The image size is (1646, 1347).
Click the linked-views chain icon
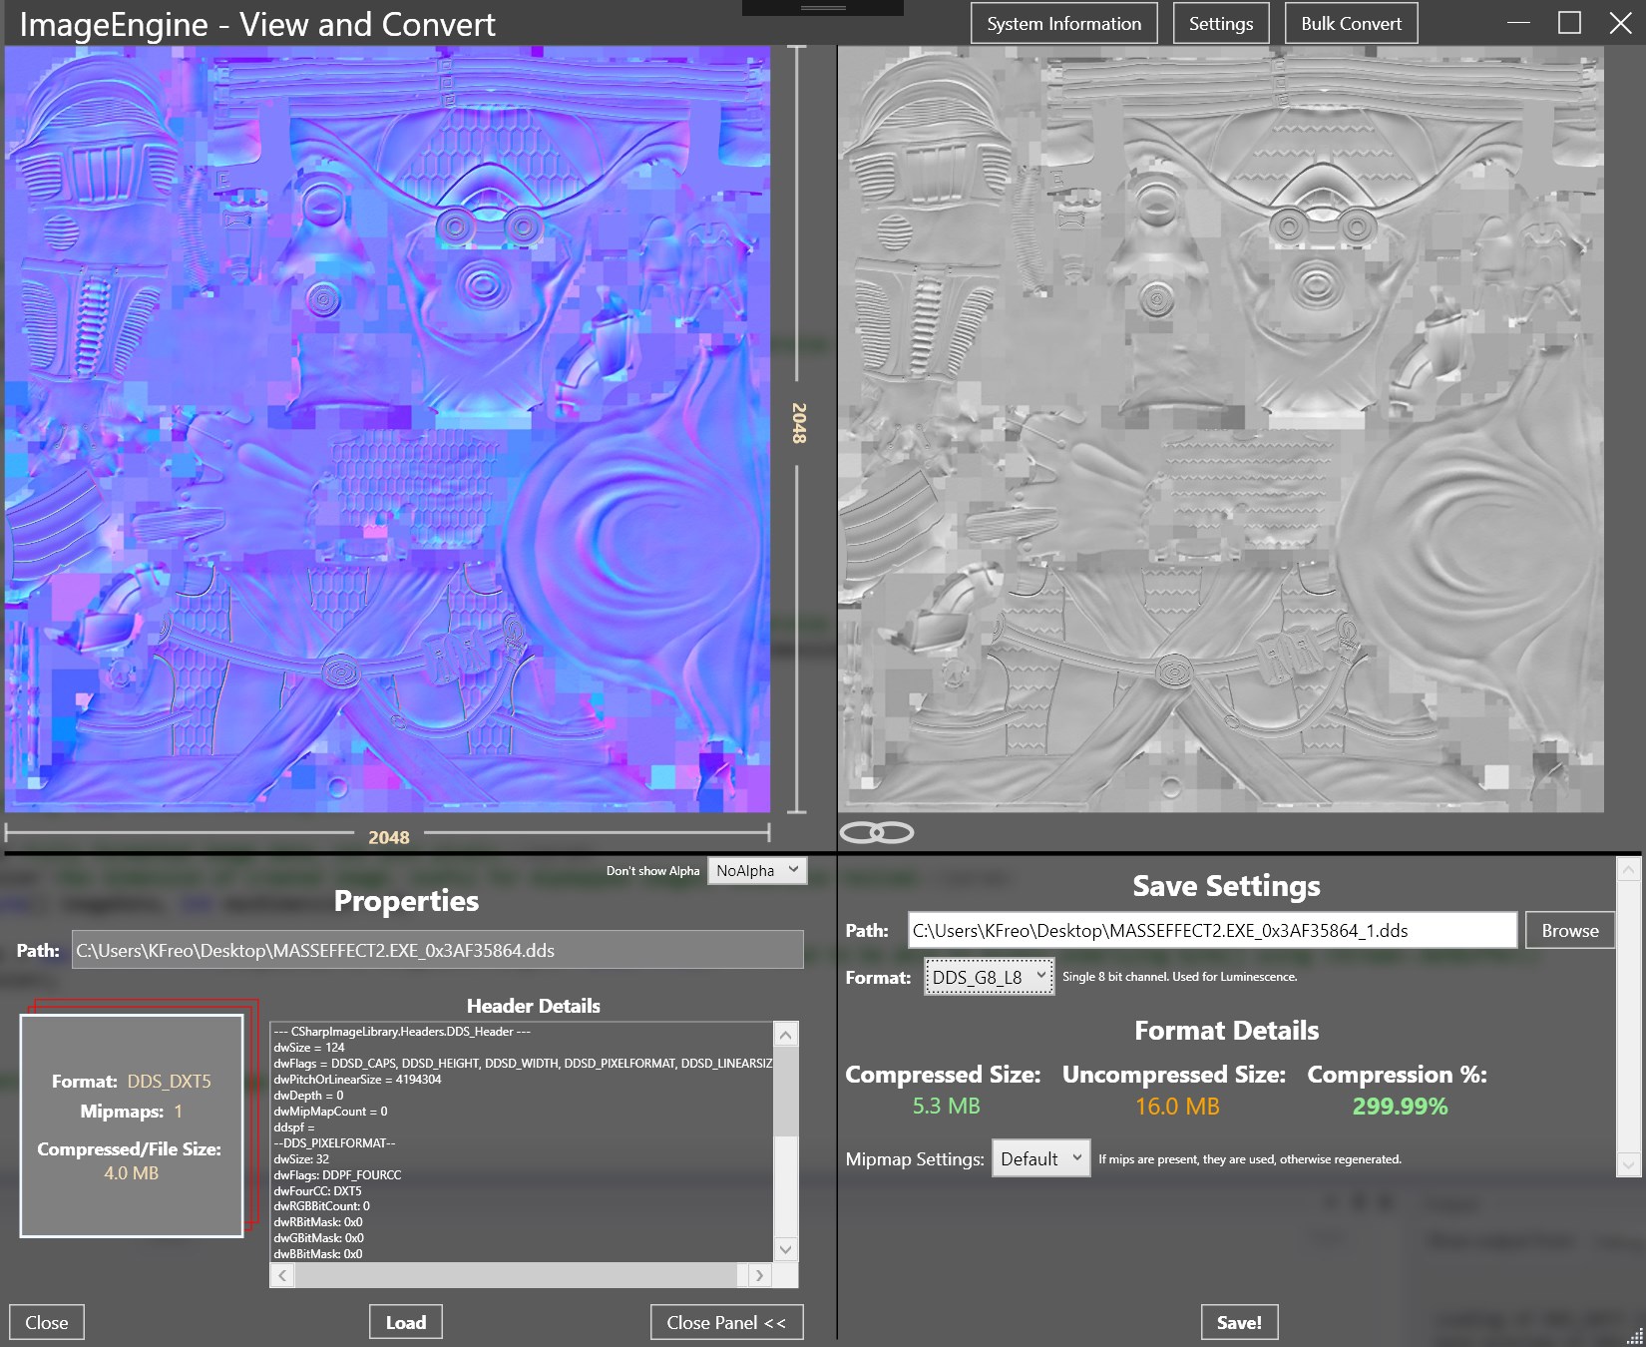[877, 832]
